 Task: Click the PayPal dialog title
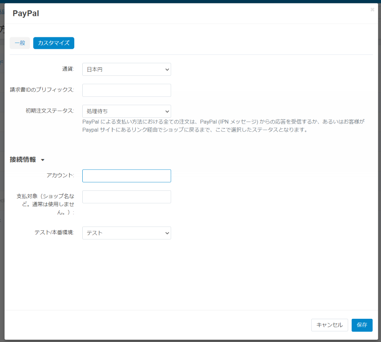point(26,13)
